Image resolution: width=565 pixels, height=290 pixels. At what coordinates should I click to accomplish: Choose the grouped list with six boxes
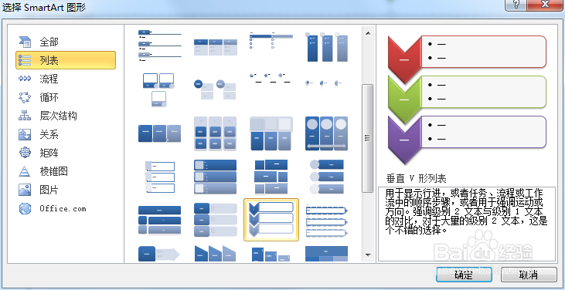pyautogui.click(x=215, y=133)
